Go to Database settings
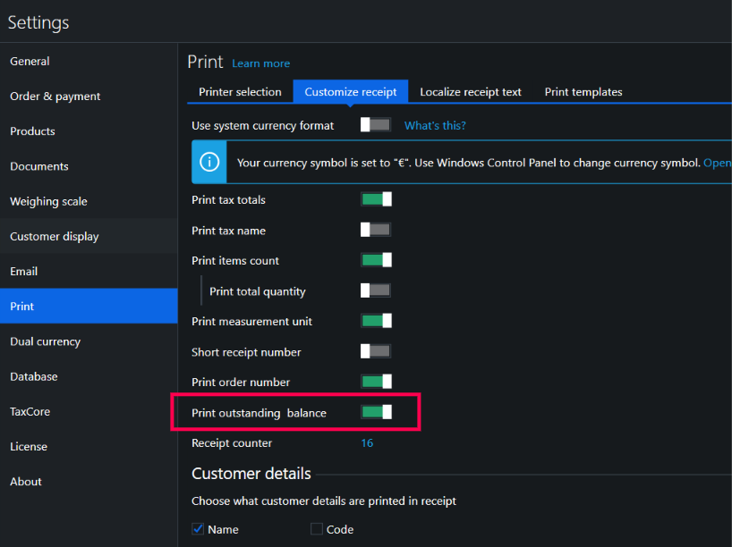This screenshot has width=732, height=547. click(x=89, y=376)
